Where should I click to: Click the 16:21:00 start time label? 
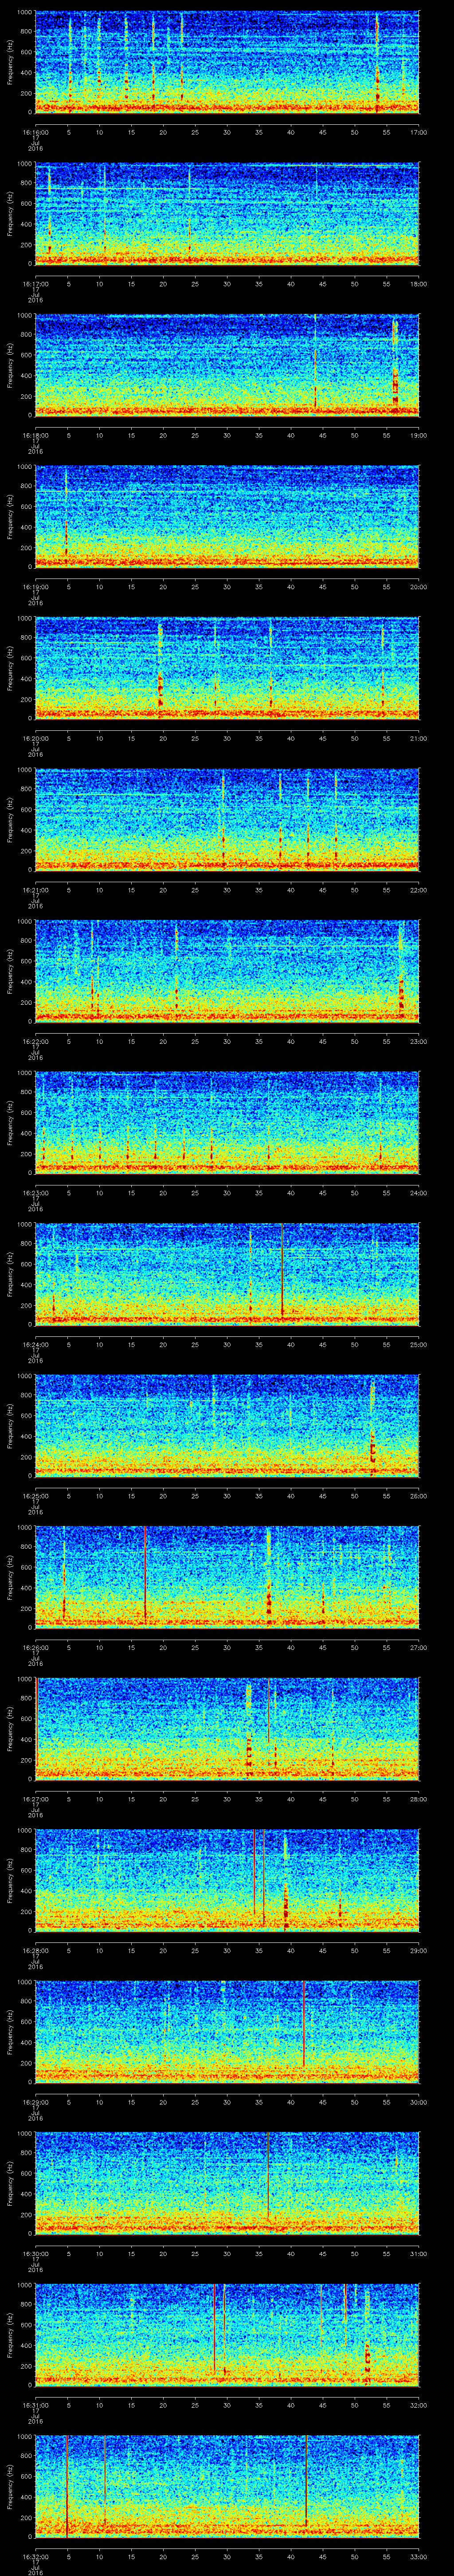35,890
